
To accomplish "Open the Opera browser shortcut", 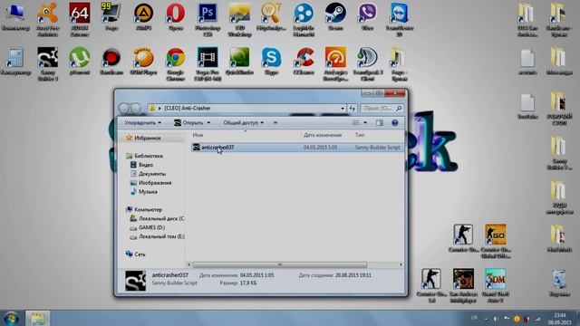I will pyautogui.click(x=175, y=16).
